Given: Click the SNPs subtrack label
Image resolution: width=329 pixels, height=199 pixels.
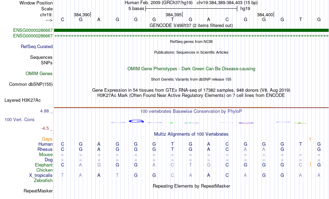Looking at the screenshot, I should [47, 63].
